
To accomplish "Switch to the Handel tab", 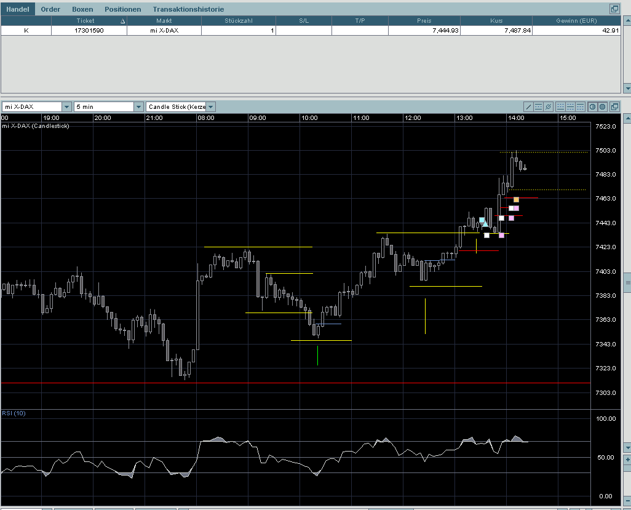I will (x=18, y=9).
